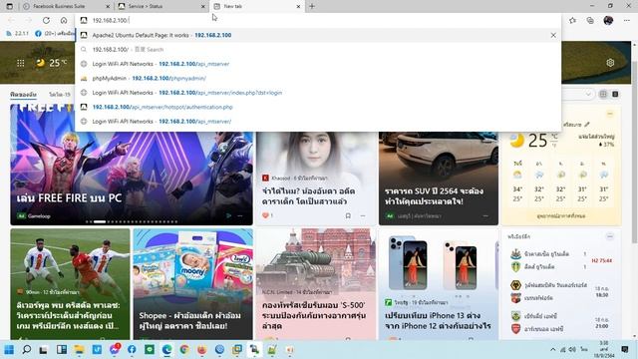Bookmark the Khaosod article

[x=348, y=215]
